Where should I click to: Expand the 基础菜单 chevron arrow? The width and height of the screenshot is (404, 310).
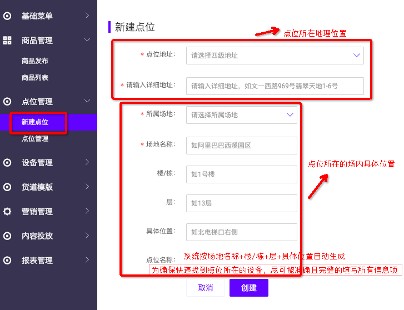tap(87, 16)
